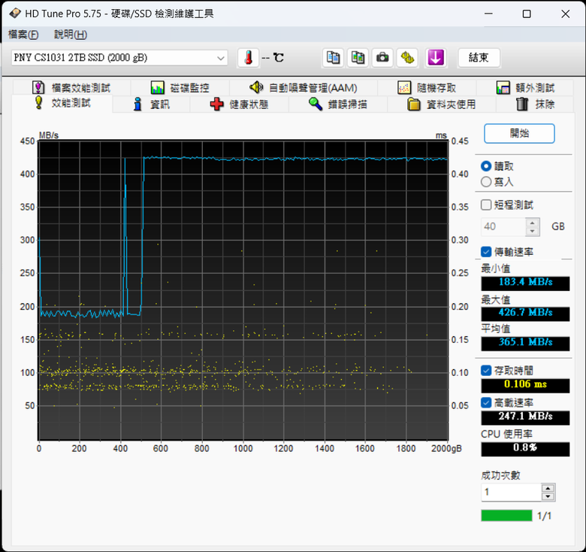Viewport: 586px width, 552px height.
Task: Save screenshot with the camera icon
Action: [382, 58]
